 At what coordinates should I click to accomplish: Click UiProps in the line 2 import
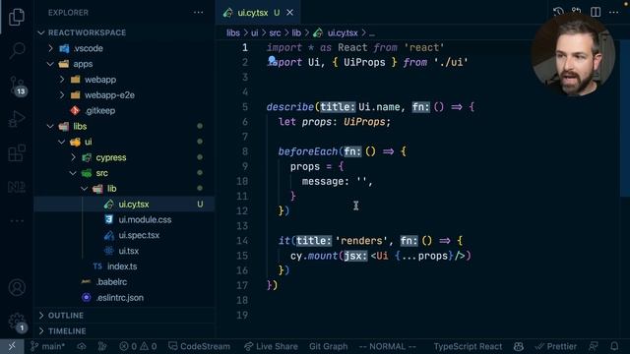364,63
